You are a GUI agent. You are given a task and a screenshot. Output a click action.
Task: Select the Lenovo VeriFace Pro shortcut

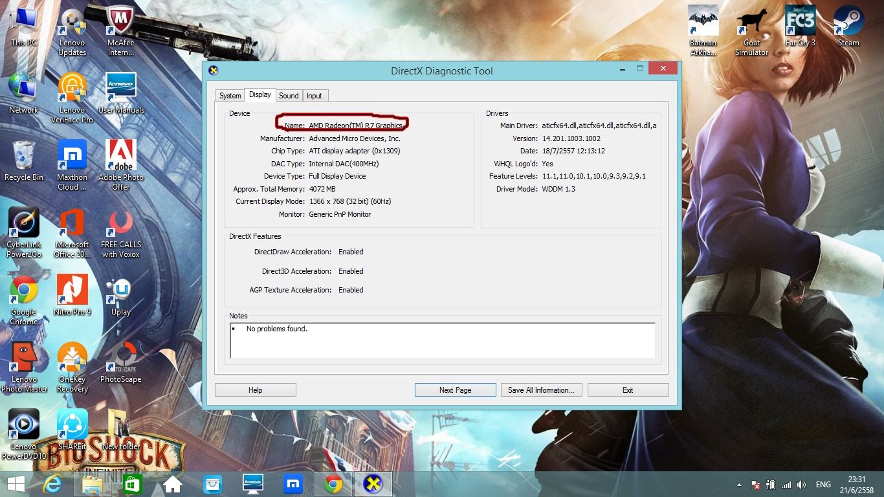[x=72, y=98]
